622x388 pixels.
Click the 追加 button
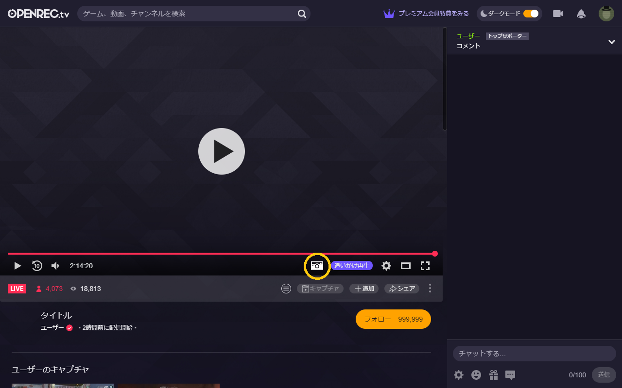point(364,289)
